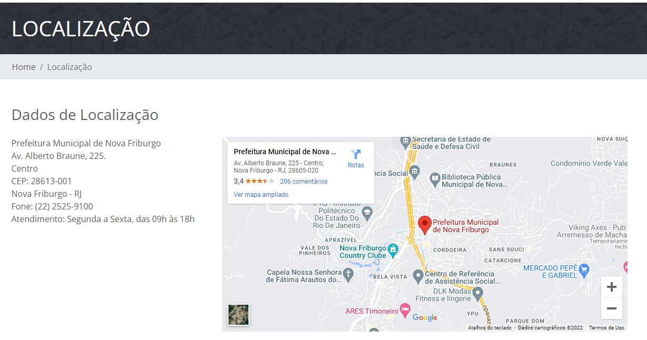
Task: Click the Secretaria de Estado marker icon
Action: (x=405, y=141)
